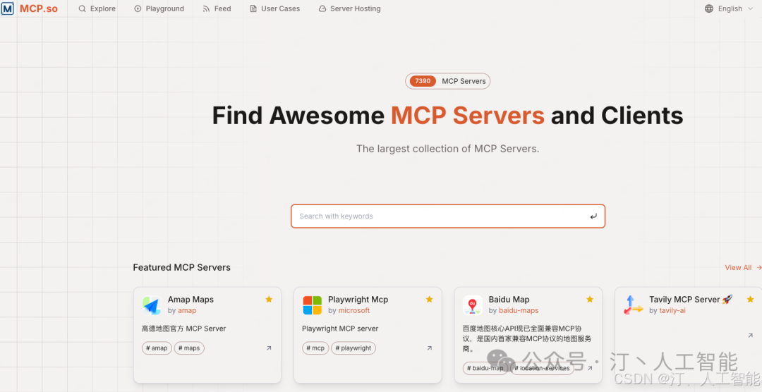Image resolution: width=762 pixels, height=392 pixels.
Task: Click the 高德地图官方 MCP Server description
Action: tap(183, 329)
